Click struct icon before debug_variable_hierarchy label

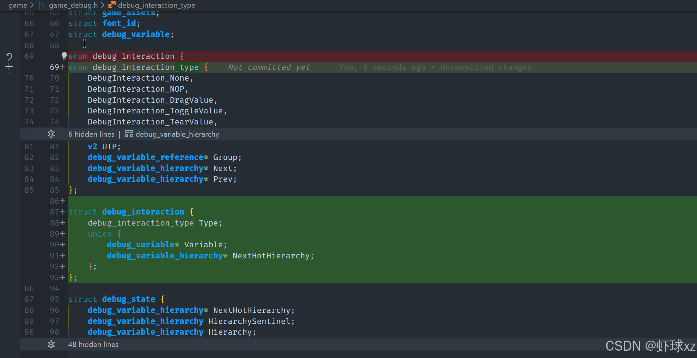coord(129,134)
